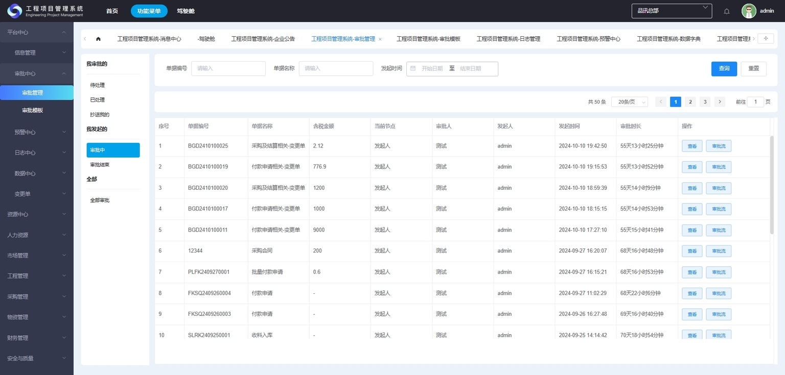Click the add tab plus icon
The image size is (785, 375).
click(x=765, y=39)
